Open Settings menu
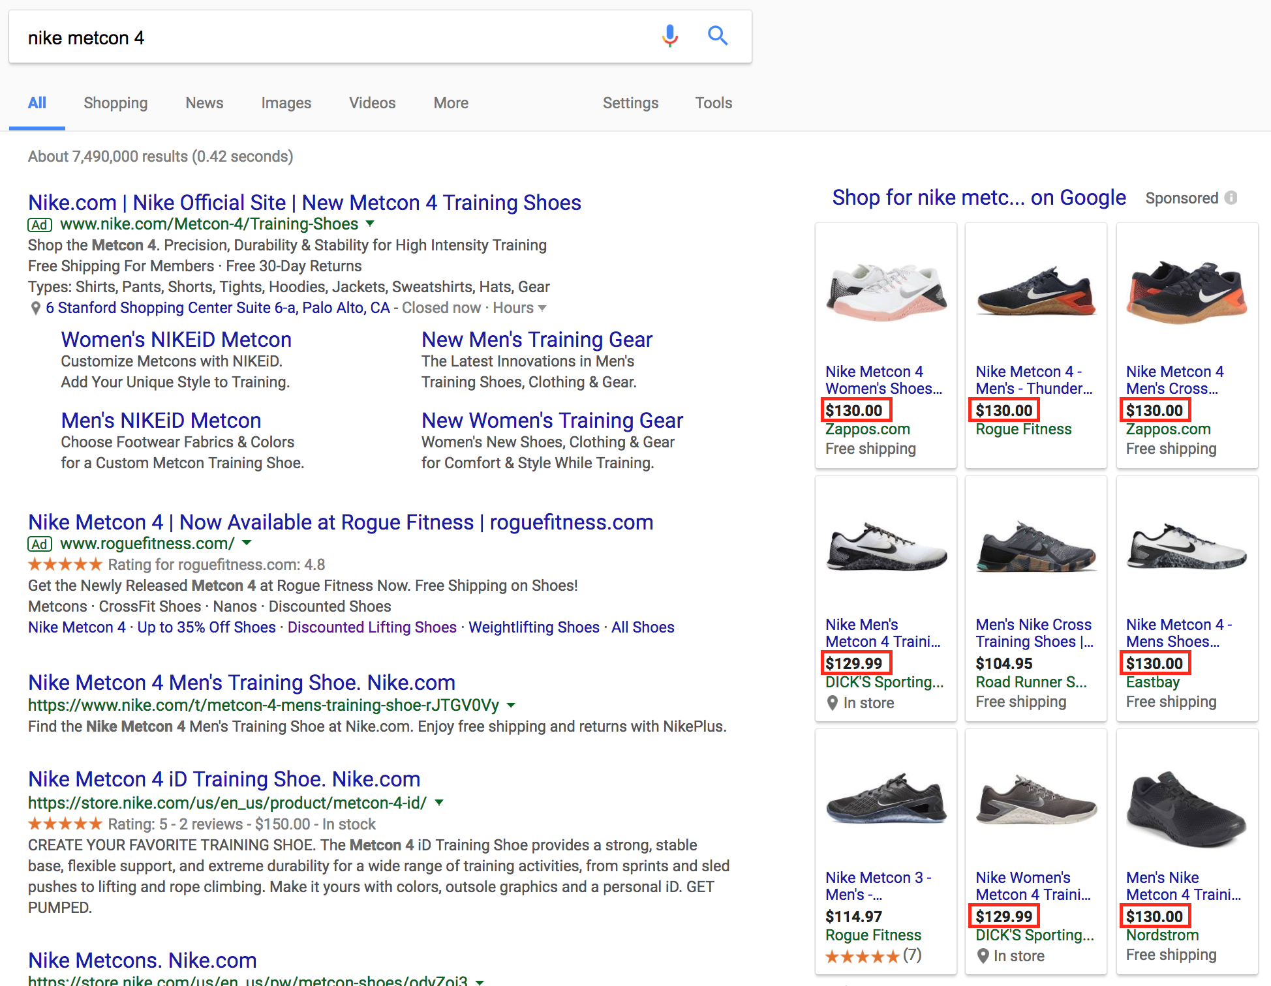Image resolution: width=1271 pixels, height=986 pixels. click(630, 103)
